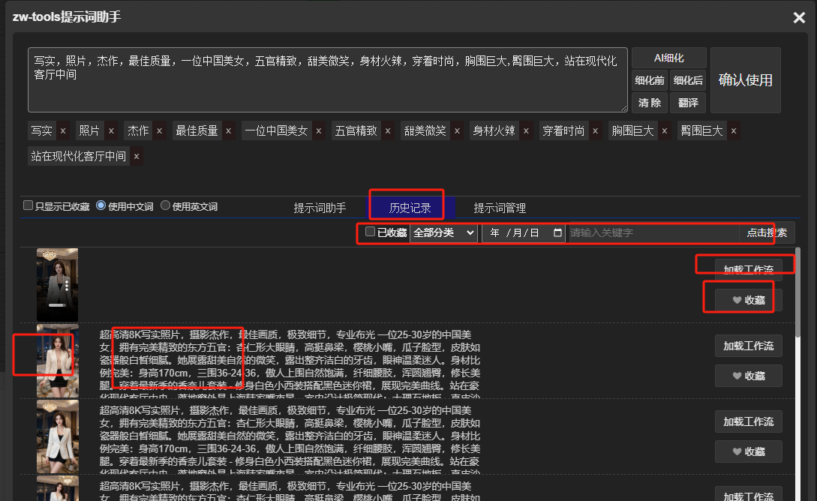Close the zw-tools prompt assistant dialog

point(799,18)
